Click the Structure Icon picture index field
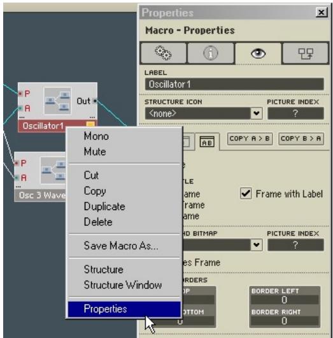The width and height of the screenshot is (333, 338). (295, 113)
